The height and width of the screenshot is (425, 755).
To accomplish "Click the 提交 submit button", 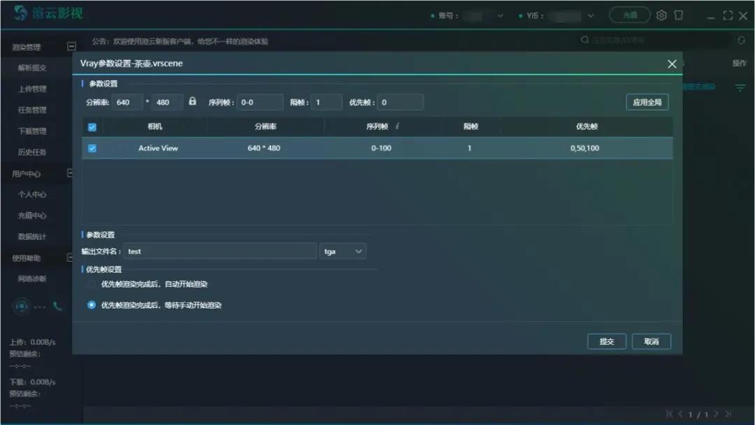I will pos(606,341).
